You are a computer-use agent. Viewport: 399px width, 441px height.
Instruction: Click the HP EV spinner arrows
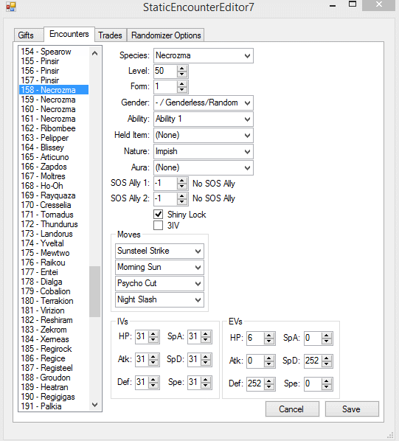pos(269,338)
